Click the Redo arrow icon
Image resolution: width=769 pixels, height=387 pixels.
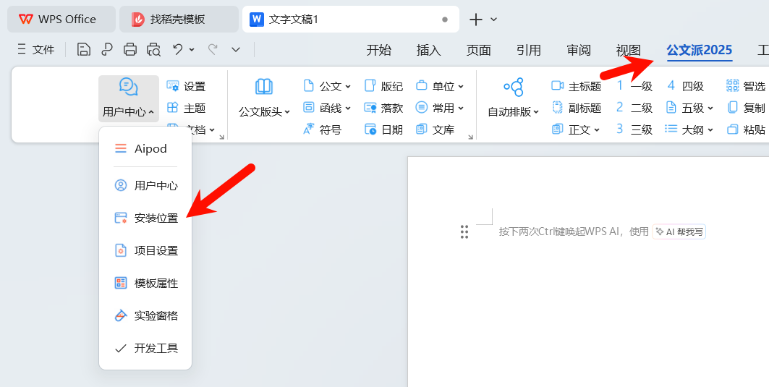[x=213, y=49]
